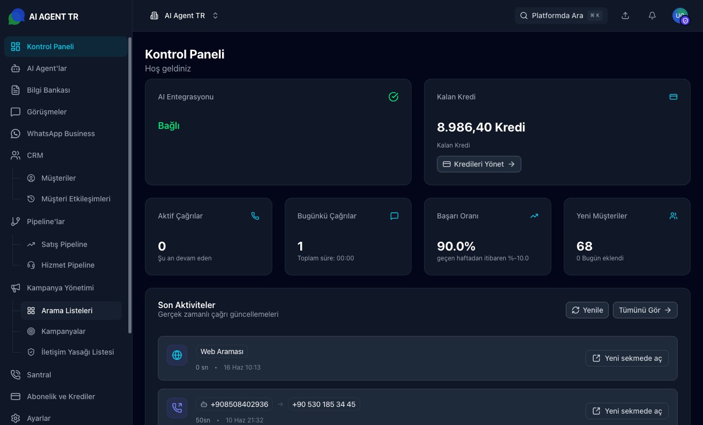Viewport: 703px width, 425px height.
Task: Click the Aktif Çağrılar phone icon
Action: point(255,216)
